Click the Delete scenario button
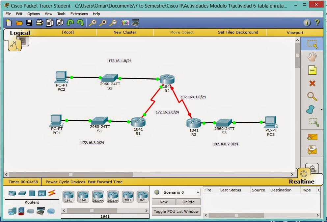This screenshot has height=222, width=327. pyautogui.click(x=188, y=202)
